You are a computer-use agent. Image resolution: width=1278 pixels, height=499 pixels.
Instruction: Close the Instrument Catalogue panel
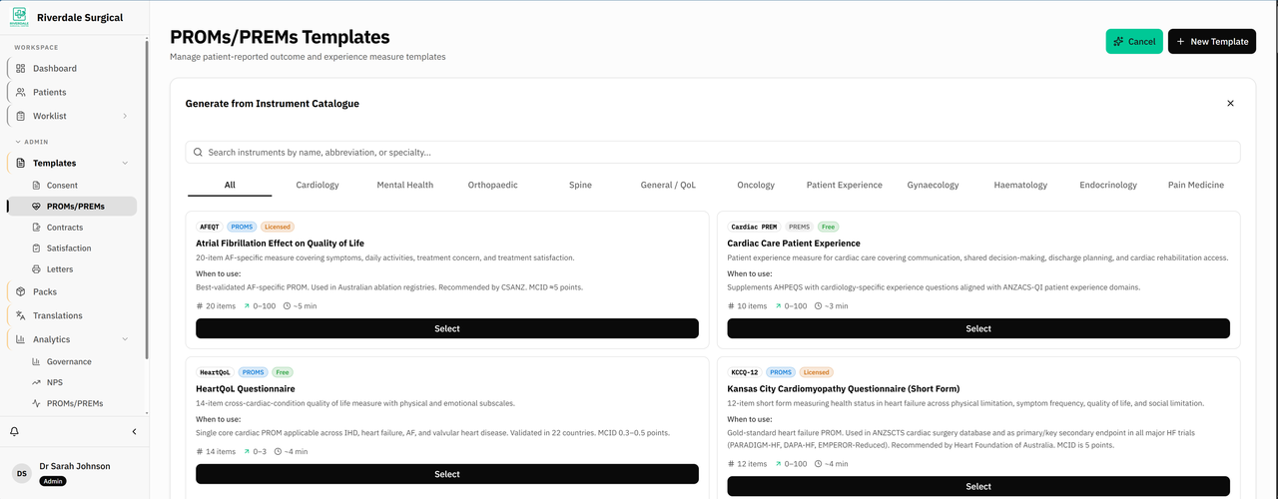coord(1230,104)
